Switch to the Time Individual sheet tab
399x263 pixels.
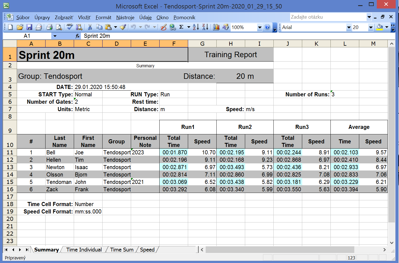pos(84,250)
